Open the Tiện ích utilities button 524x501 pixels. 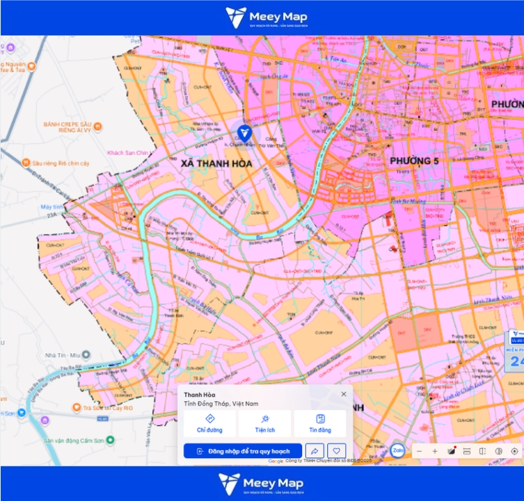click(x=265, y=424)
